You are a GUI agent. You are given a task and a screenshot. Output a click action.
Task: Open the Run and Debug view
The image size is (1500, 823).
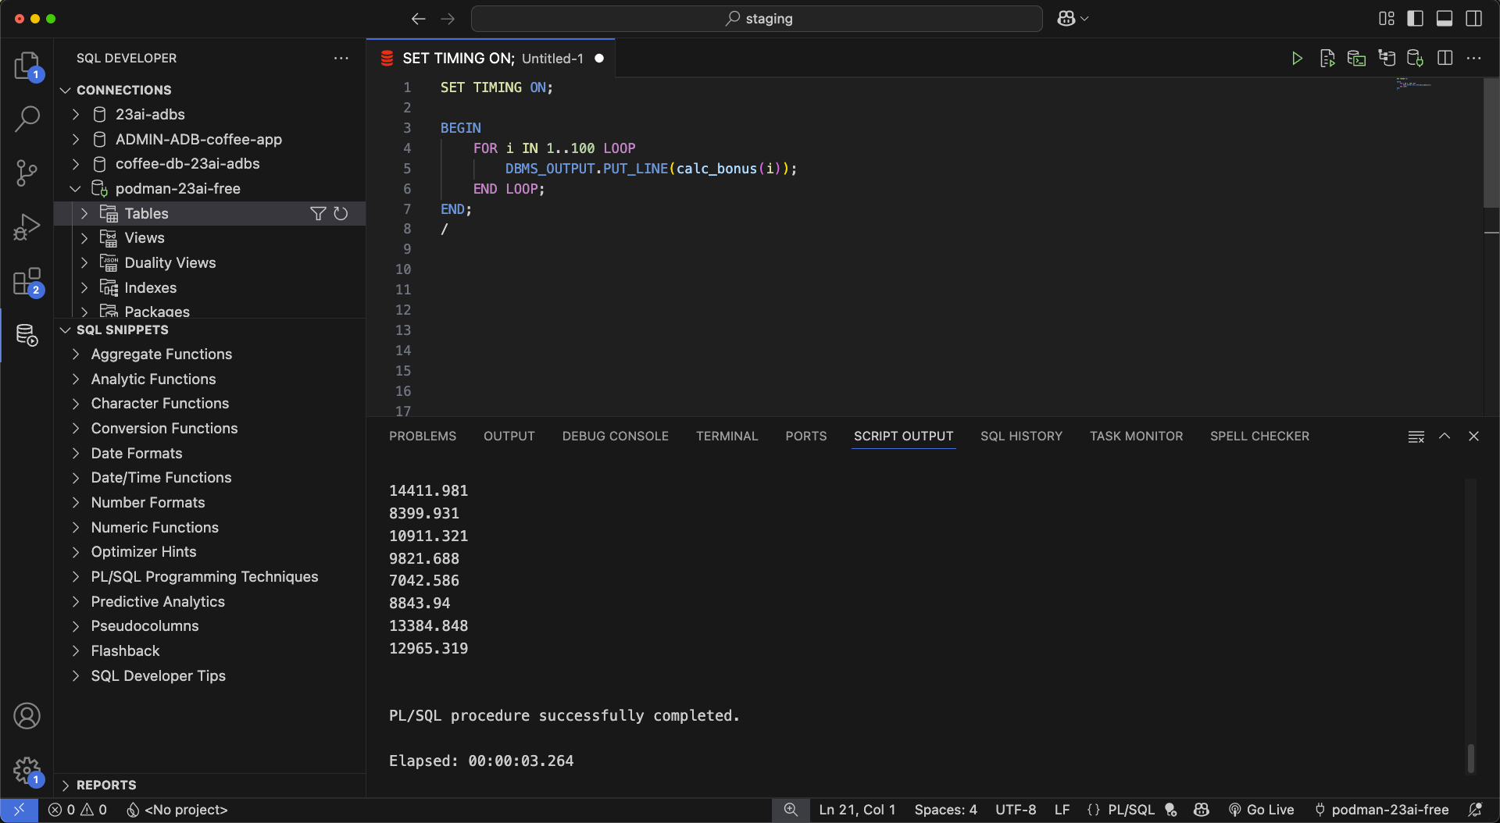click(27, 226)
